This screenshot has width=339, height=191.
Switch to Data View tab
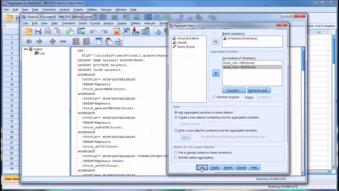coord(12,179)
